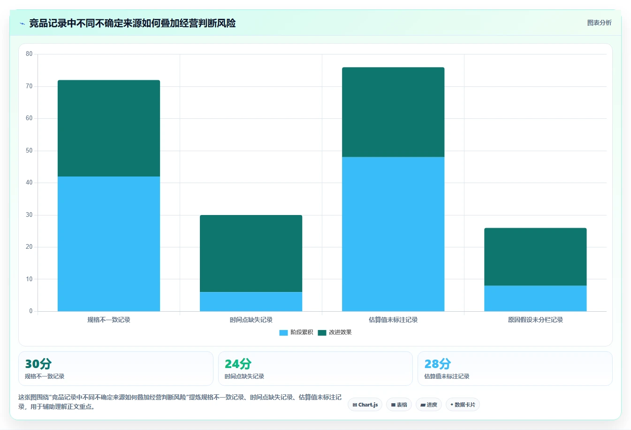Click the chart title 竞品记录中不同不确定来源如何叠加经营判断风险

click(x=132, y=23)
